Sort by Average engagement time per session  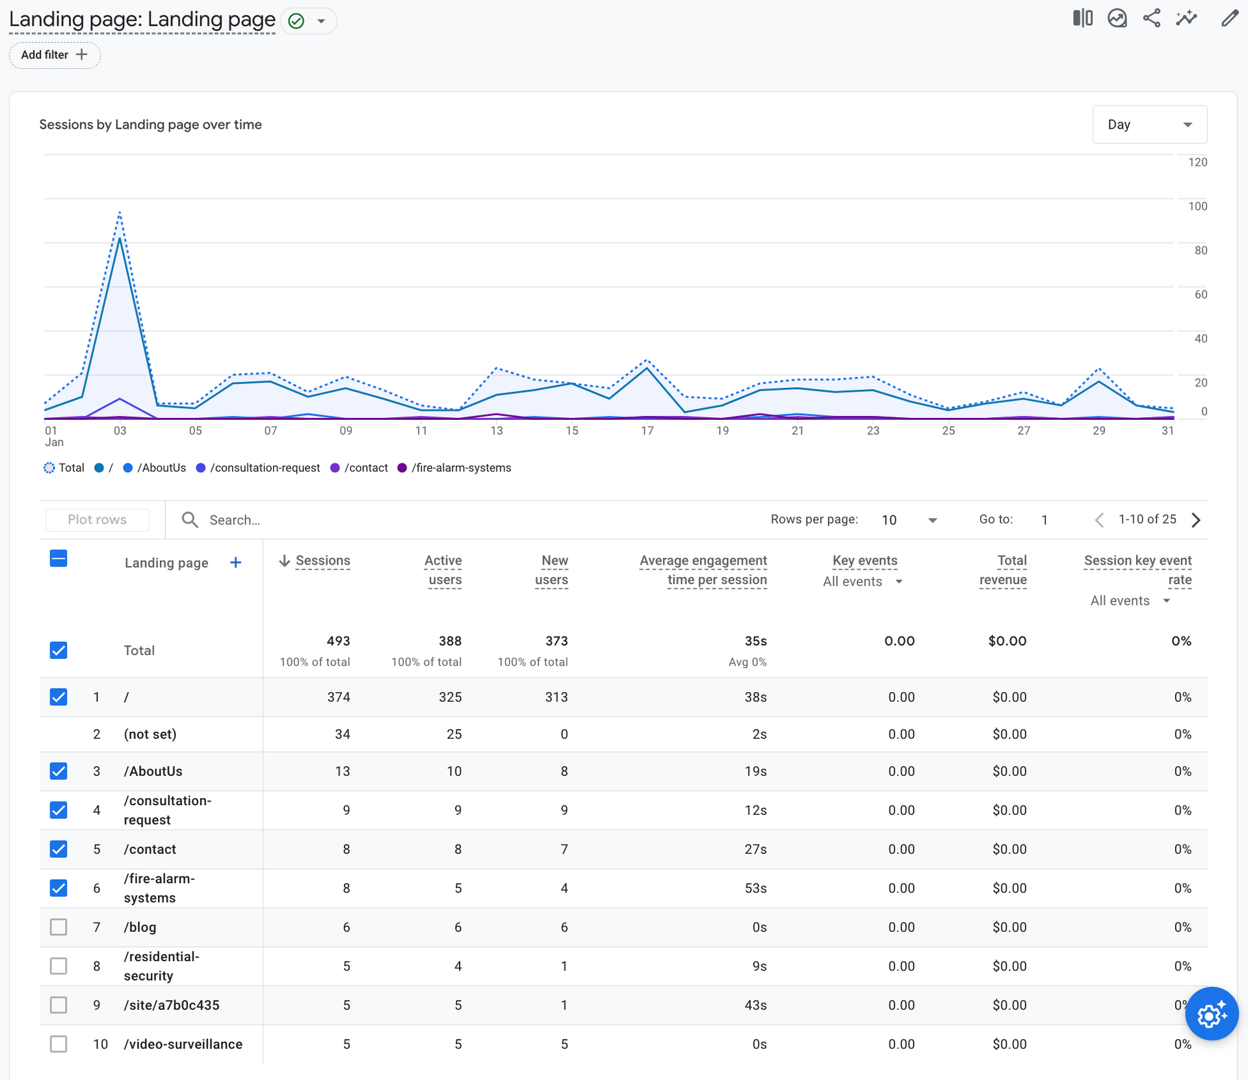pyautogui.click(x=703, y=570)
